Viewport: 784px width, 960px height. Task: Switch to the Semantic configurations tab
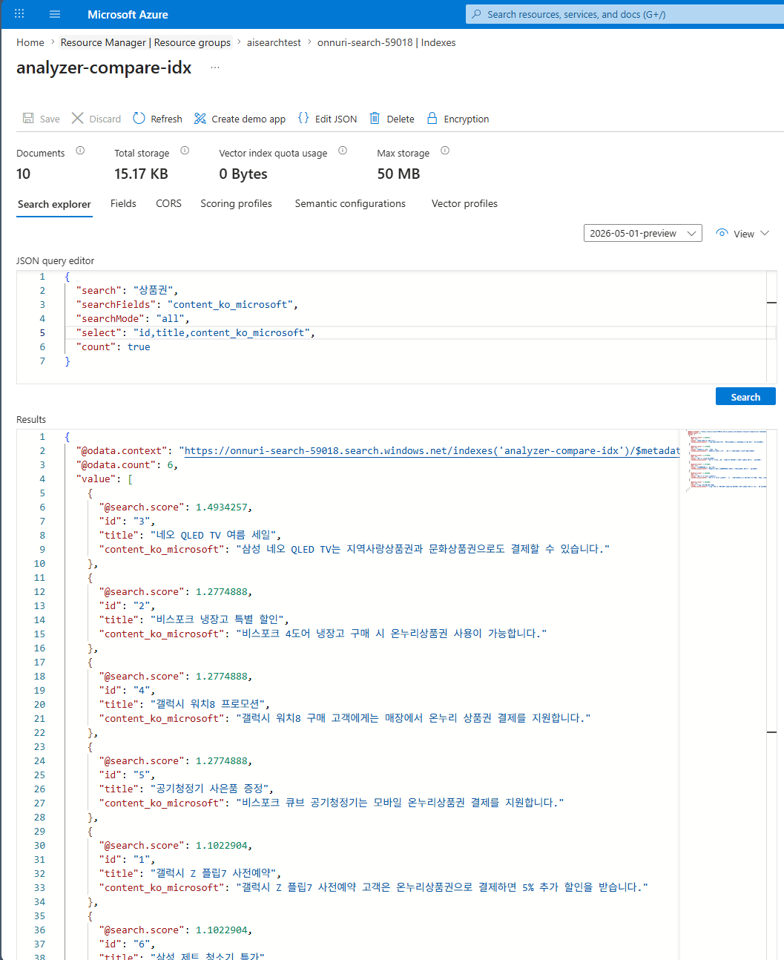(x=350, y=203)
